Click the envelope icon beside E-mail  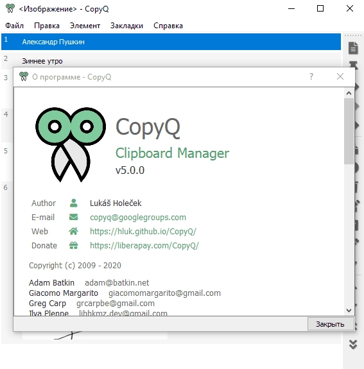coord(73,217)
